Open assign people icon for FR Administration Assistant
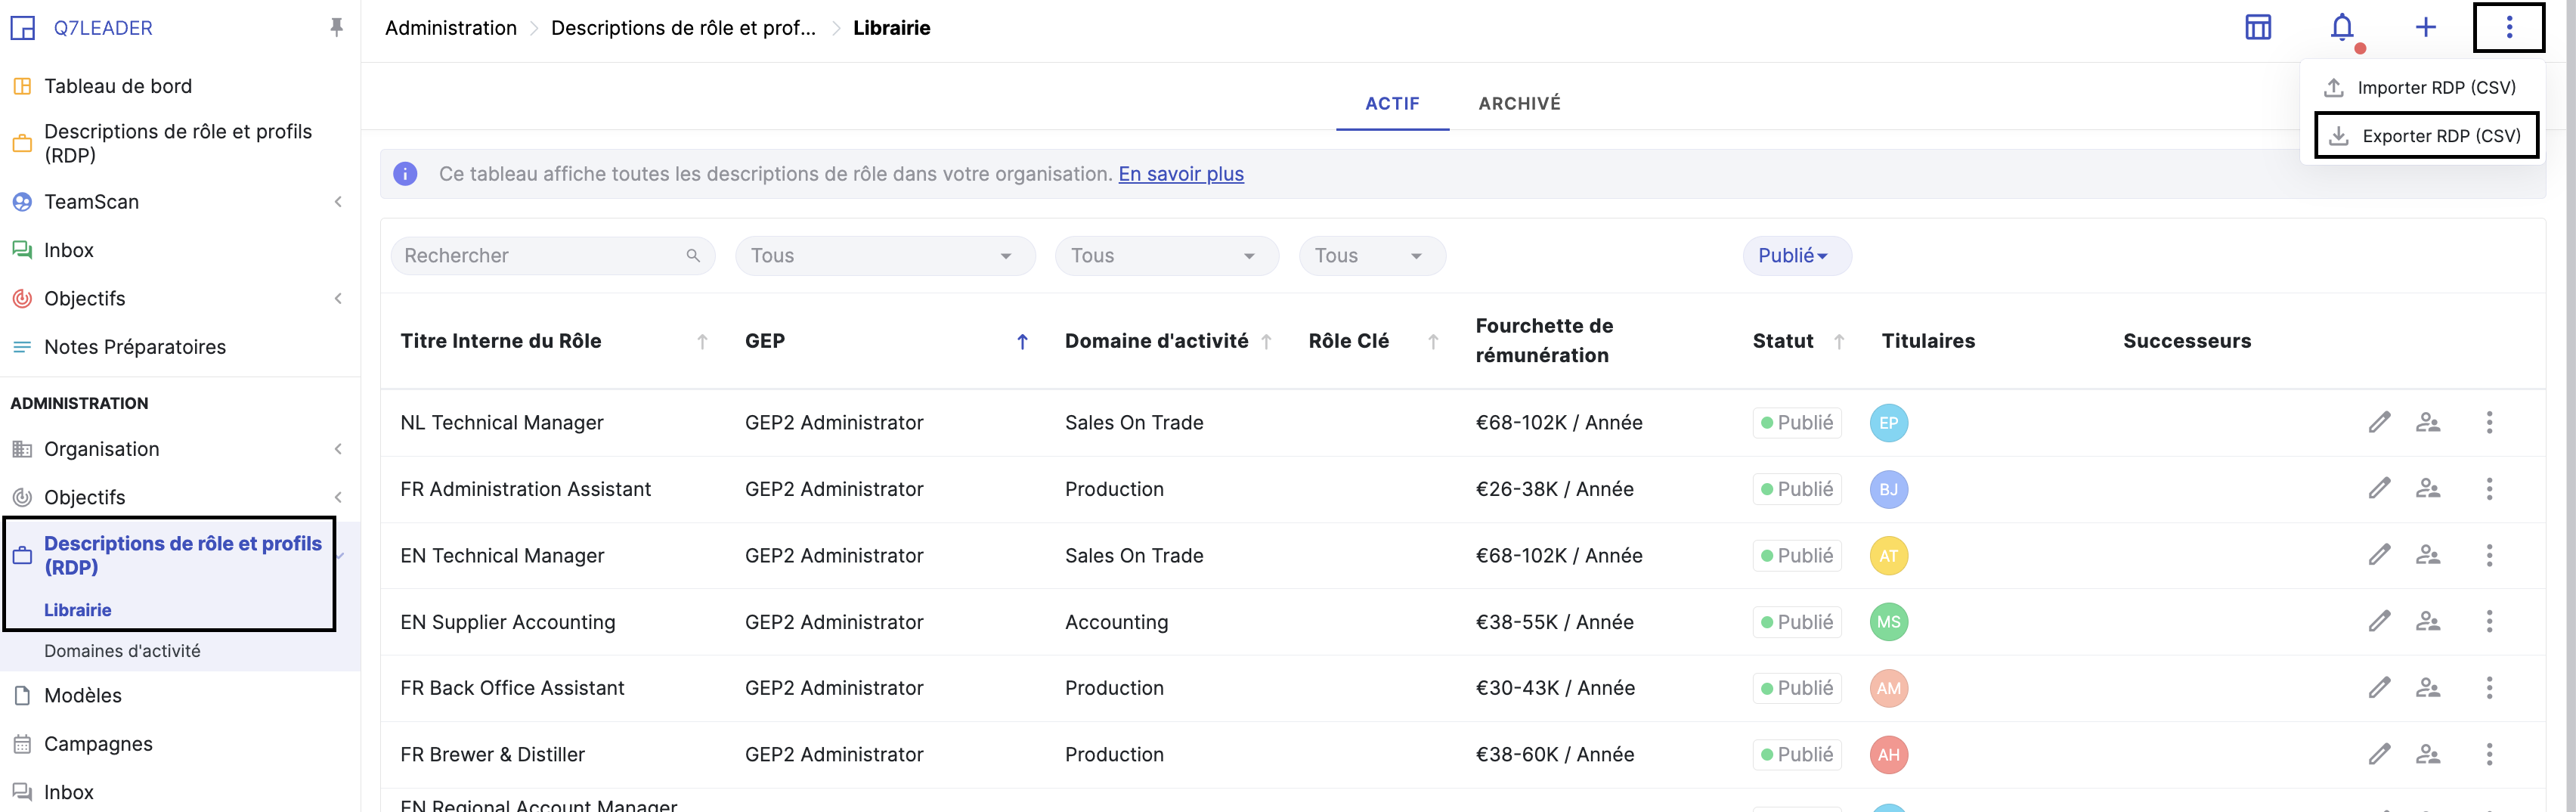Image resolution: width=2576 pixels, height=812 pixels. tap(2428, 489)
